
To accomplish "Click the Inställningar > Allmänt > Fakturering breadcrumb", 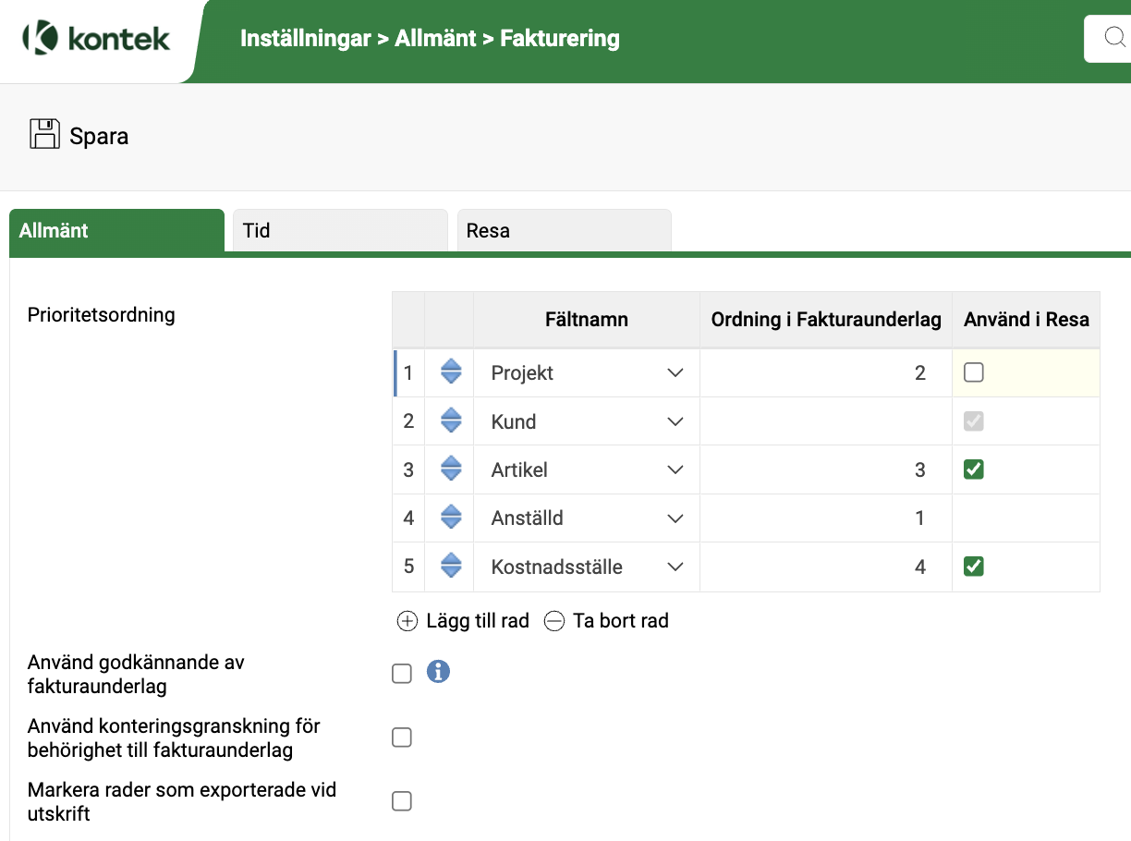I will (x=430, y=39).
